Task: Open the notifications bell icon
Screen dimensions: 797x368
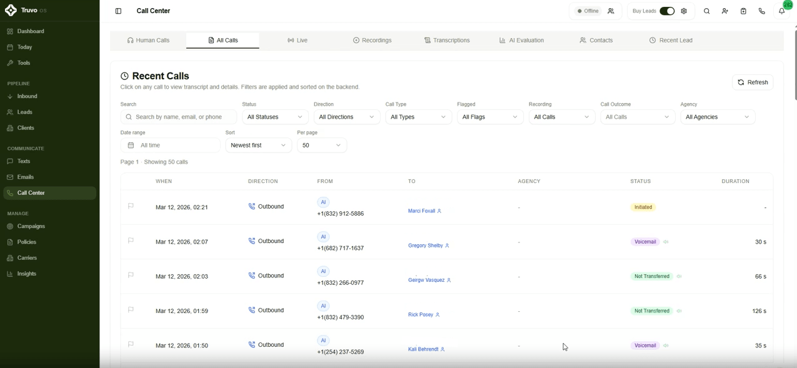Action: pos(781,11)
